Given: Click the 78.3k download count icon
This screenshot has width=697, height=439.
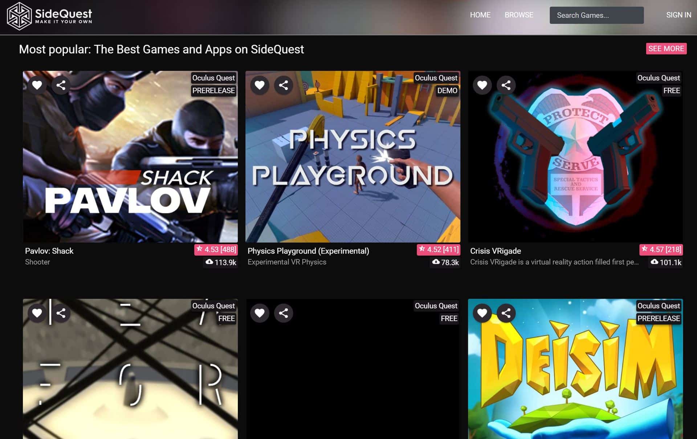Looking at the screenshot, I should tap(436, 262).
